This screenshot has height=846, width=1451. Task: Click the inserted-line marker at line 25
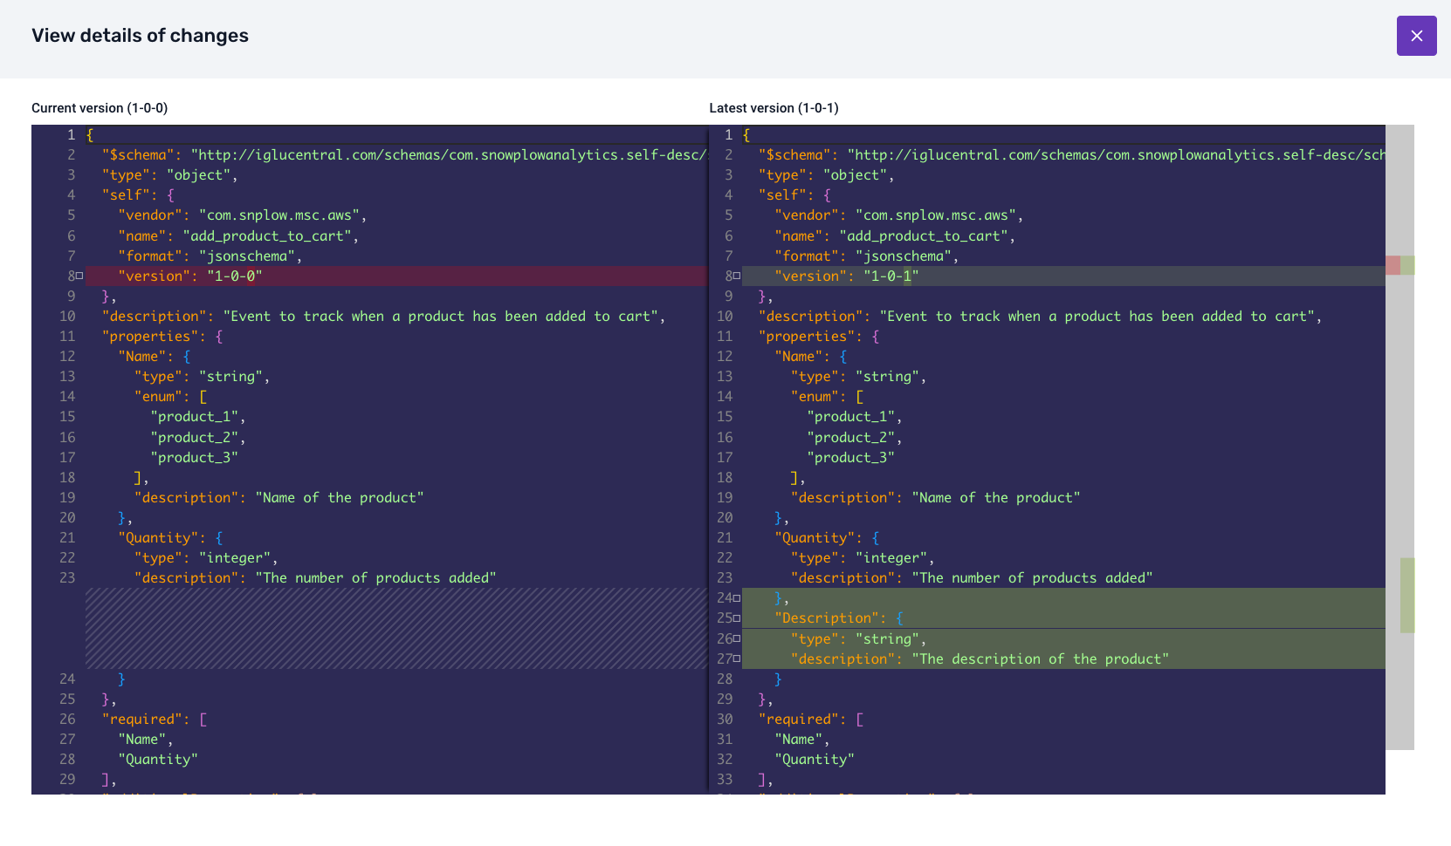click(736, 618)
